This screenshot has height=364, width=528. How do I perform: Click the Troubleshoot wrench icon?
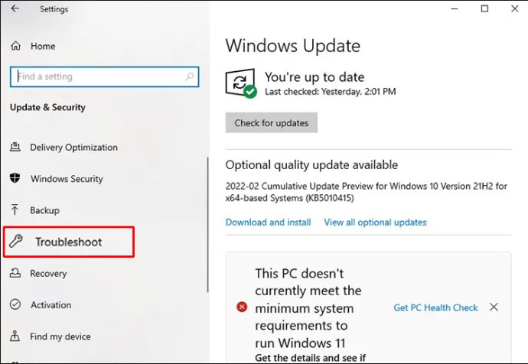15,241
